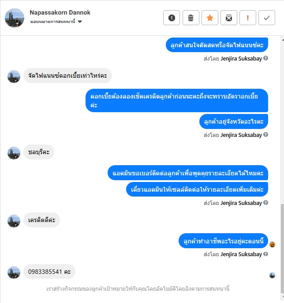Click help icon below the occupation question
Screen dimensions: 284x303
pyautogui.click(x=265, y=254)
